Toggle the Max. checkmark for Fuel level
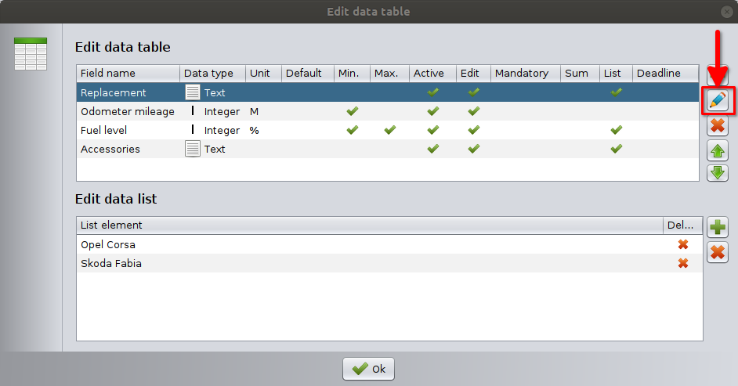 389,130
